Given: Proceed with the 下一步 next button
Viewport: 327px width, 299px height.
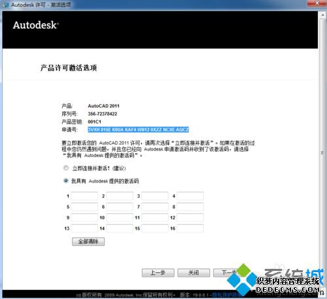Looking at the screenshot, I should pyautogui.click(x=229, y=273).
